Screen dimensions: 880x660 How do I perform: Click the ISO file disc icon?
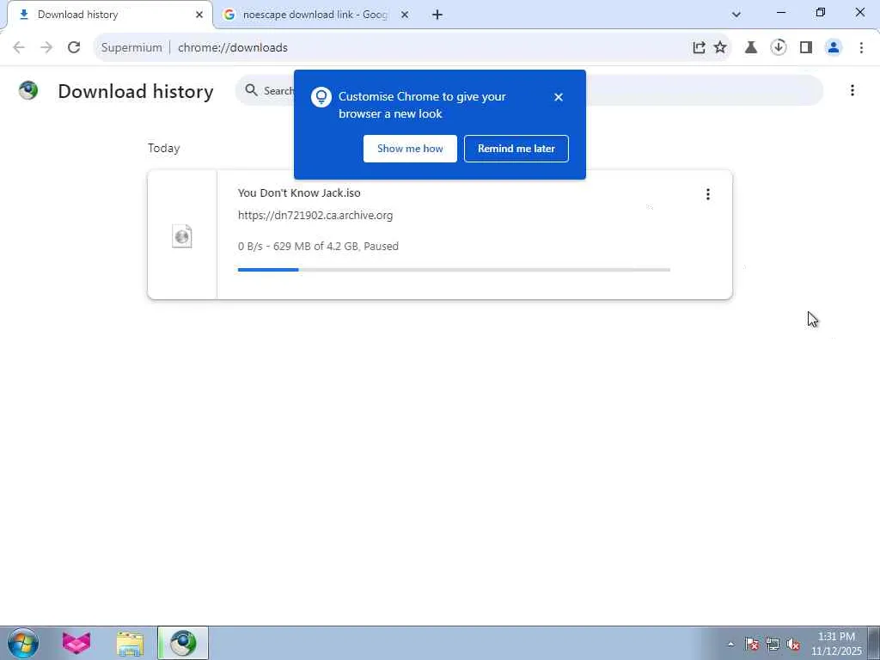pos(182,236)
